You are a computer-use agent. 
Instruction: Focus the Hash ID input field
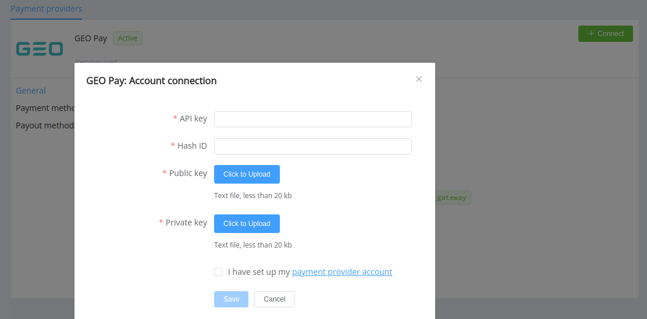[x=313, y=146]
